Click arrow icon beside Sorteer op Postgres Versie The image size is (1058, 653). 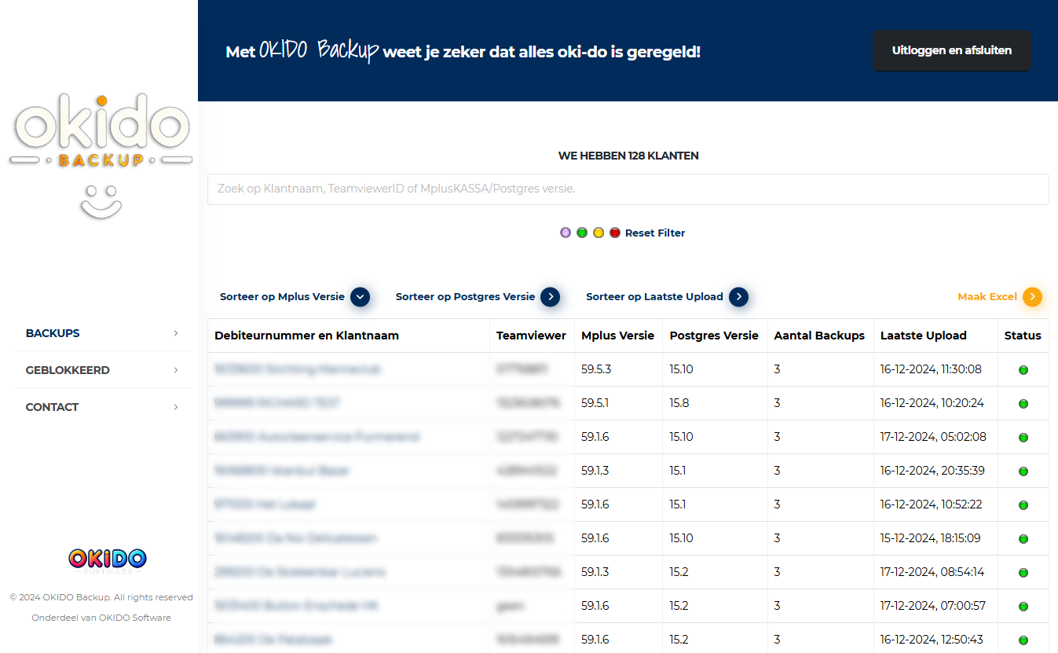[x=551, y=297]
